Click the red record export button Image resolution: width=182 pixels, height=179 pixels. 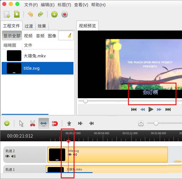(x=65, y=15)
